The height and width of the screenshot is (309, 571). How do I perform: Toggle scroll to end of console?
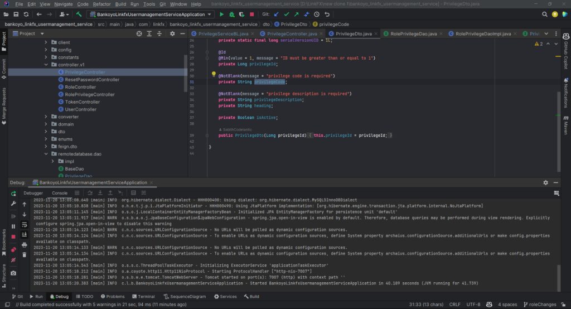(x=25, y=234)
